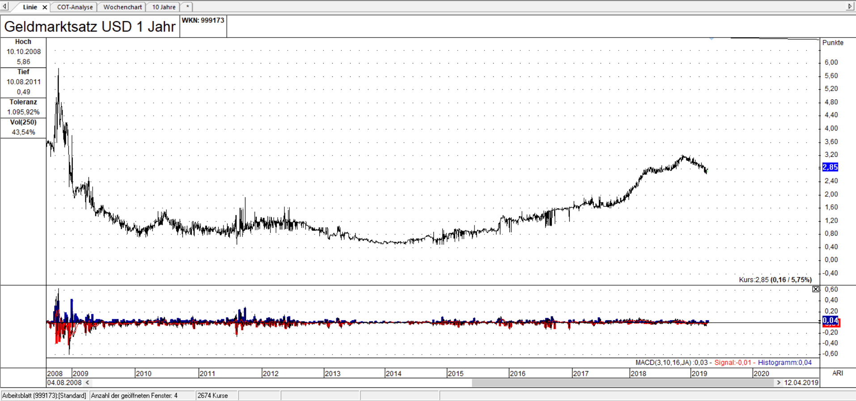Screen dimensions: 856x401
Task: Click the WKN: 999173 label
Action: [203, 20]
